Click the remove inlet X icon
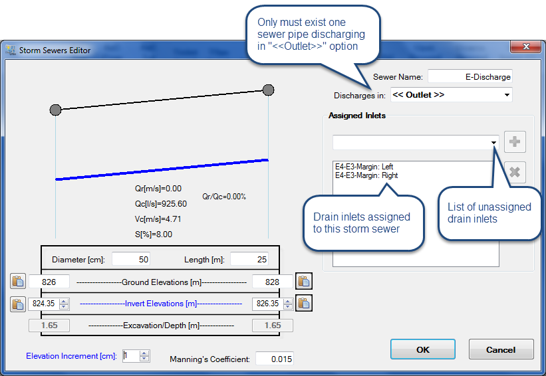Viewport: 546px width, 376px height. [515, 173]
